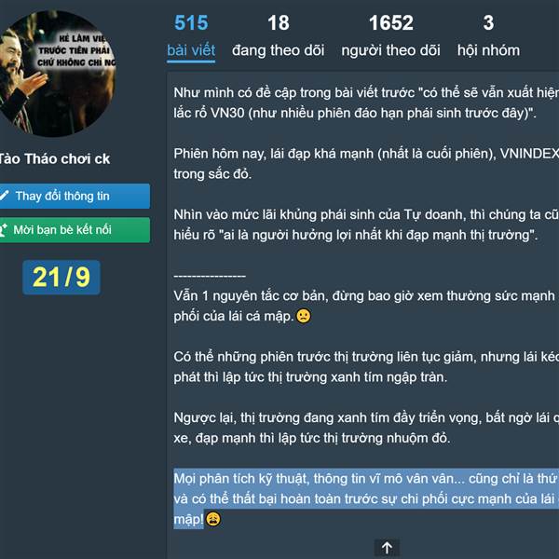
Task: Click the 3 groups count
Action: click(x=488, y=22)
